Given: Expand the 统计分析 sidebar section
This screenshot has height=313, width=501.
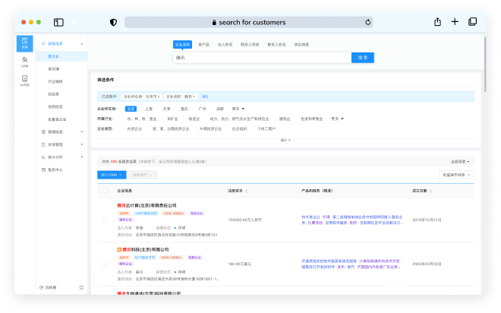Looking at the screenshot, I should [x=82, y=157].
